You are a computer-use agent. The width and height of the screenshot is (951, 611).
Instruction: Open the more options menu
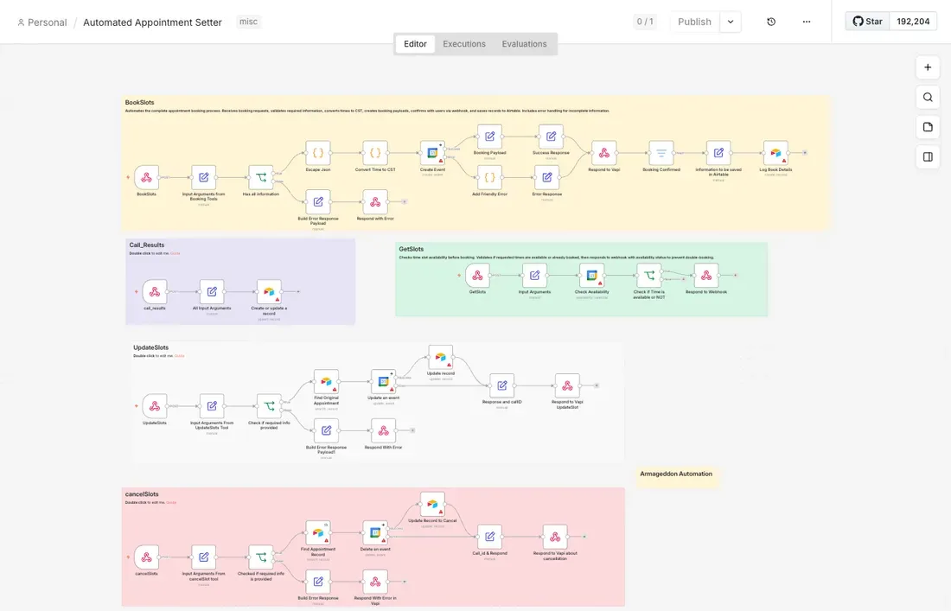coord(806,22)
